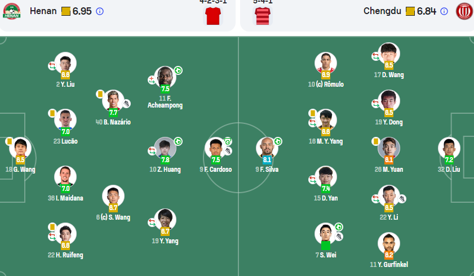
Task: Select S. Wei player avatar
Action: tap(326, 234)
